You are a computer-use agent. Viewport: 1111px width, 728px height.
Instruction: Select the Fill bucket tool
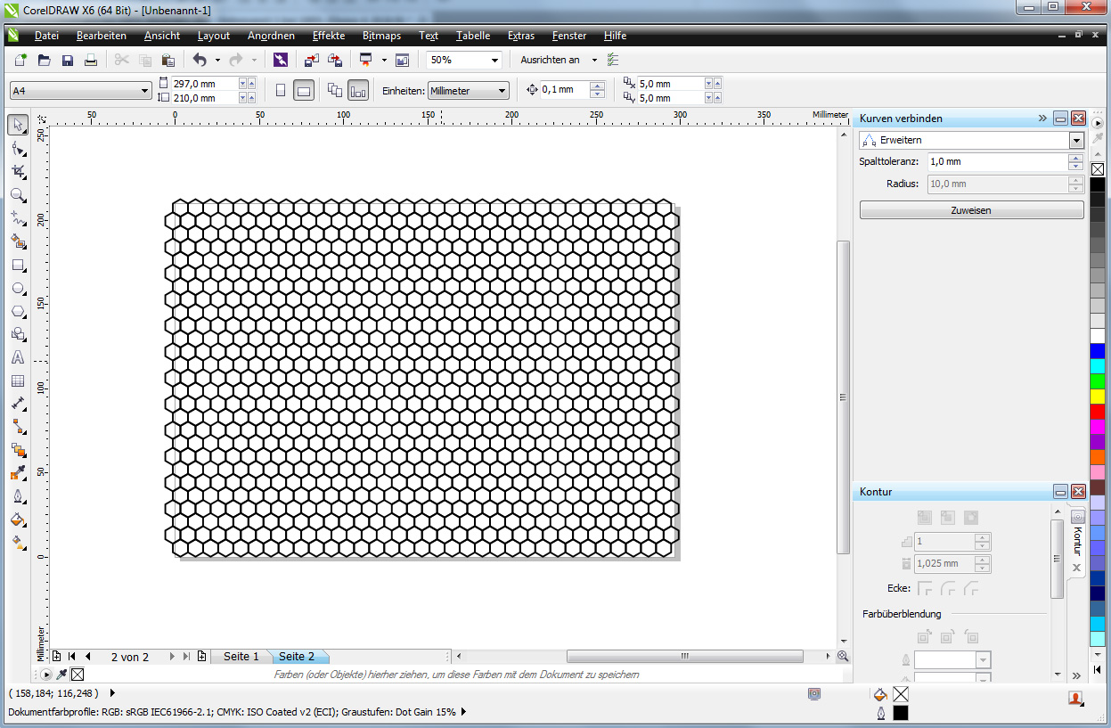(18, 519)
